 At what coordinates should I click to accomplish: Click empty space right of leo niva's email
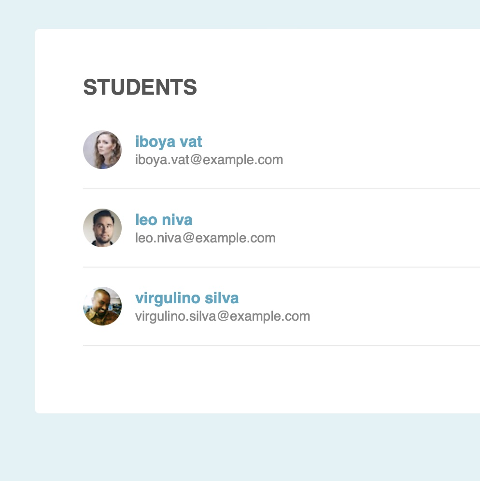pyautogui.click(x=377, y=238)
